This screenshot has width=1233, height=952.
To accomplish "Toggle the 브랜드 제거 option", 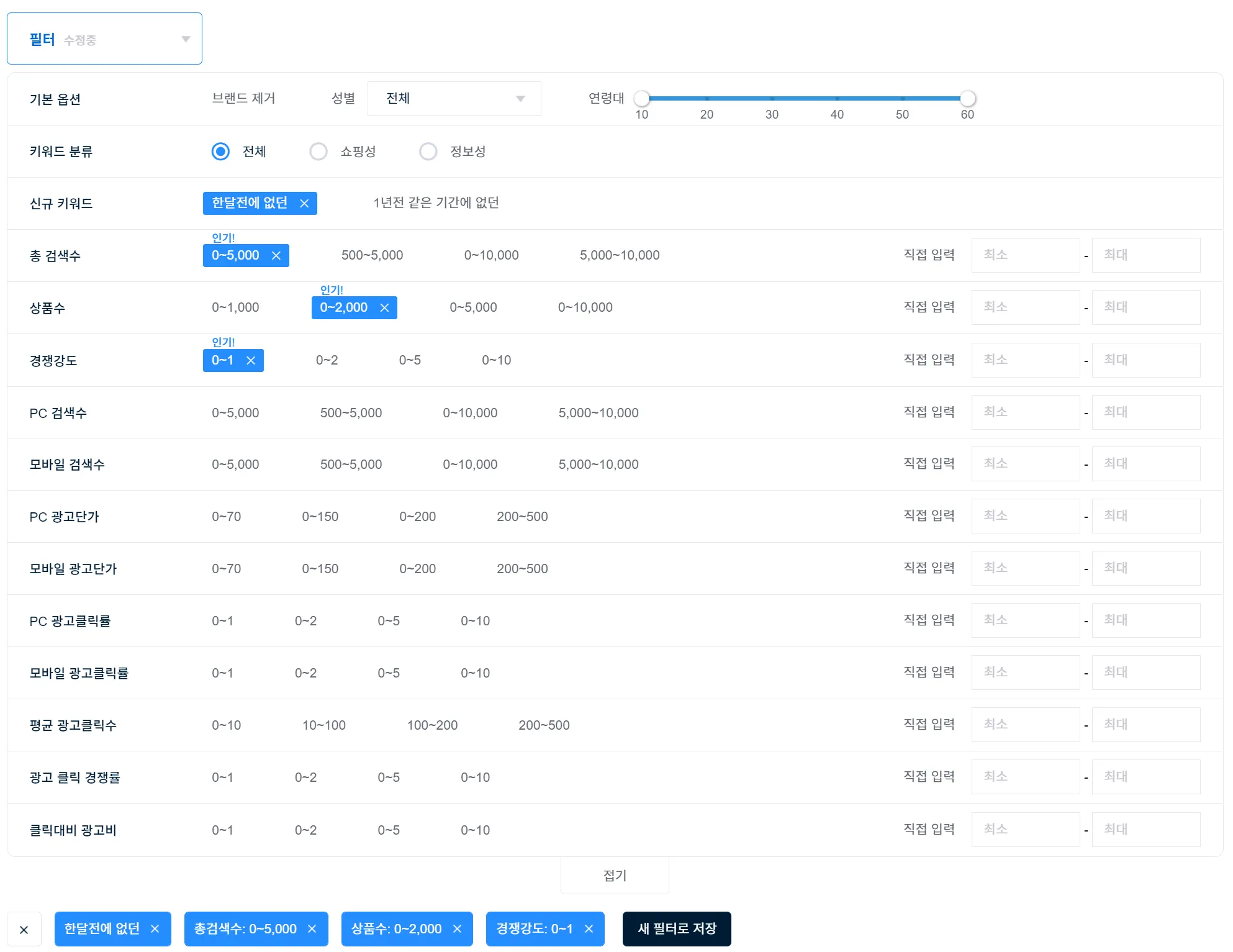I will pyautogui.click(x=243, y=99).
